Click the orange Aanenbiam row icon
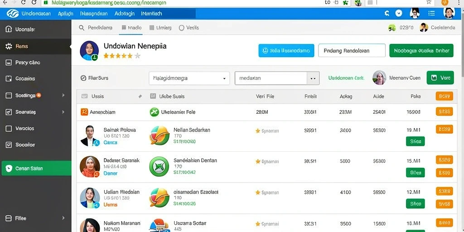The image size is (464, 232). click(84, 112)
